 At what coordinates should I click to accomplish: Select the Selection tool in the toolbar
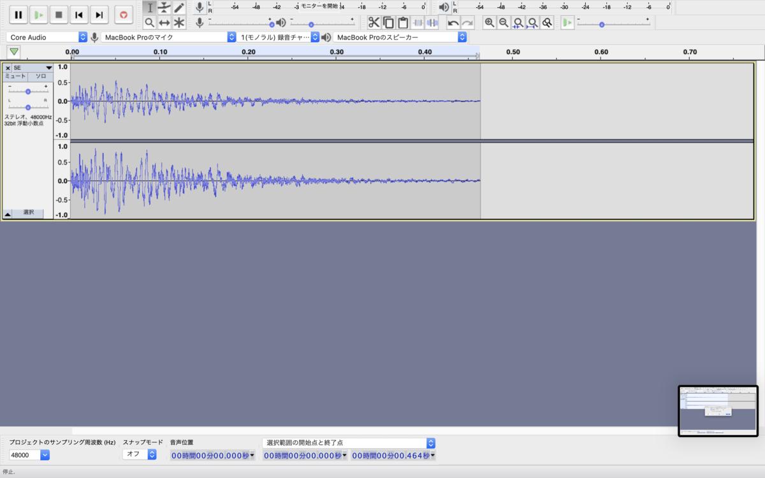(x=150, y=8)
